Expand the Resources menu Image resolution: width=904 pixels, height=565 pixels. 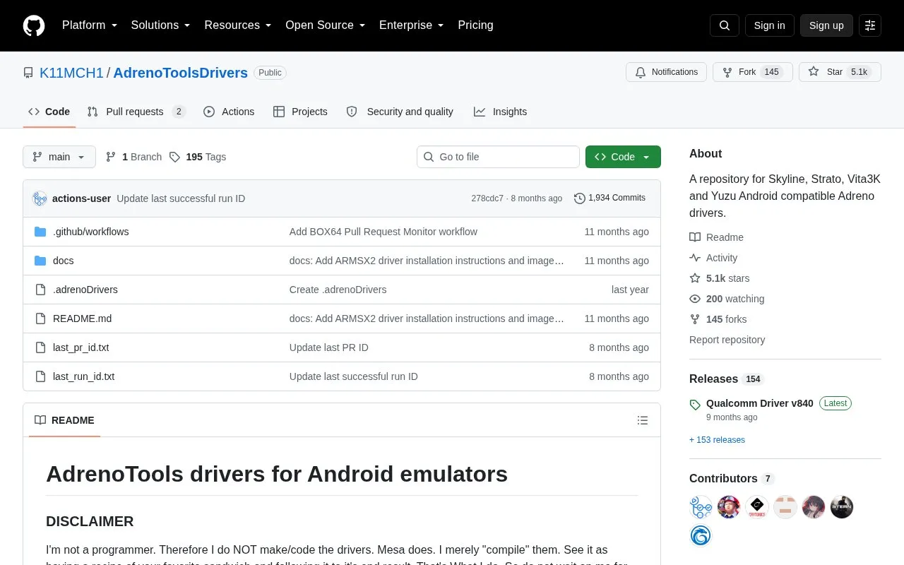[238, 25]
